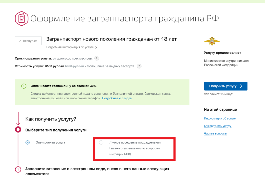This screenshot has height=175, width=265.
Task: Open the "Подробнее о скидке" link
Action: [x=117, y=98]
